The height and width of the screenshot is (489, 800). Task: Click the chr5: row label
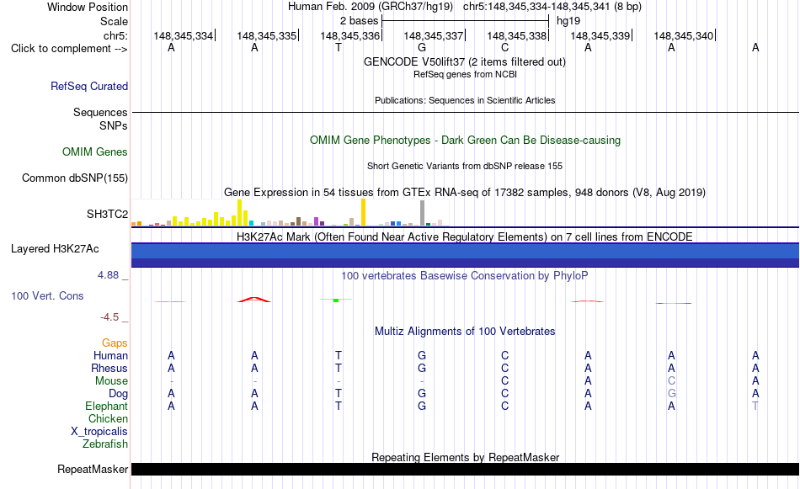tap(116, 35)
